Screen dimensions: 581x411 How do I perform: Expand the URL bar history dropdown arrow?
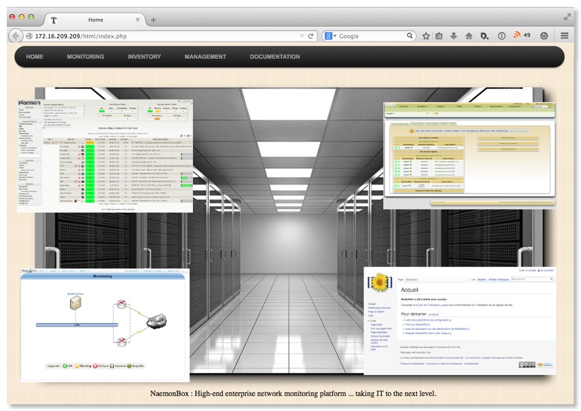click(x=302, y=36)
